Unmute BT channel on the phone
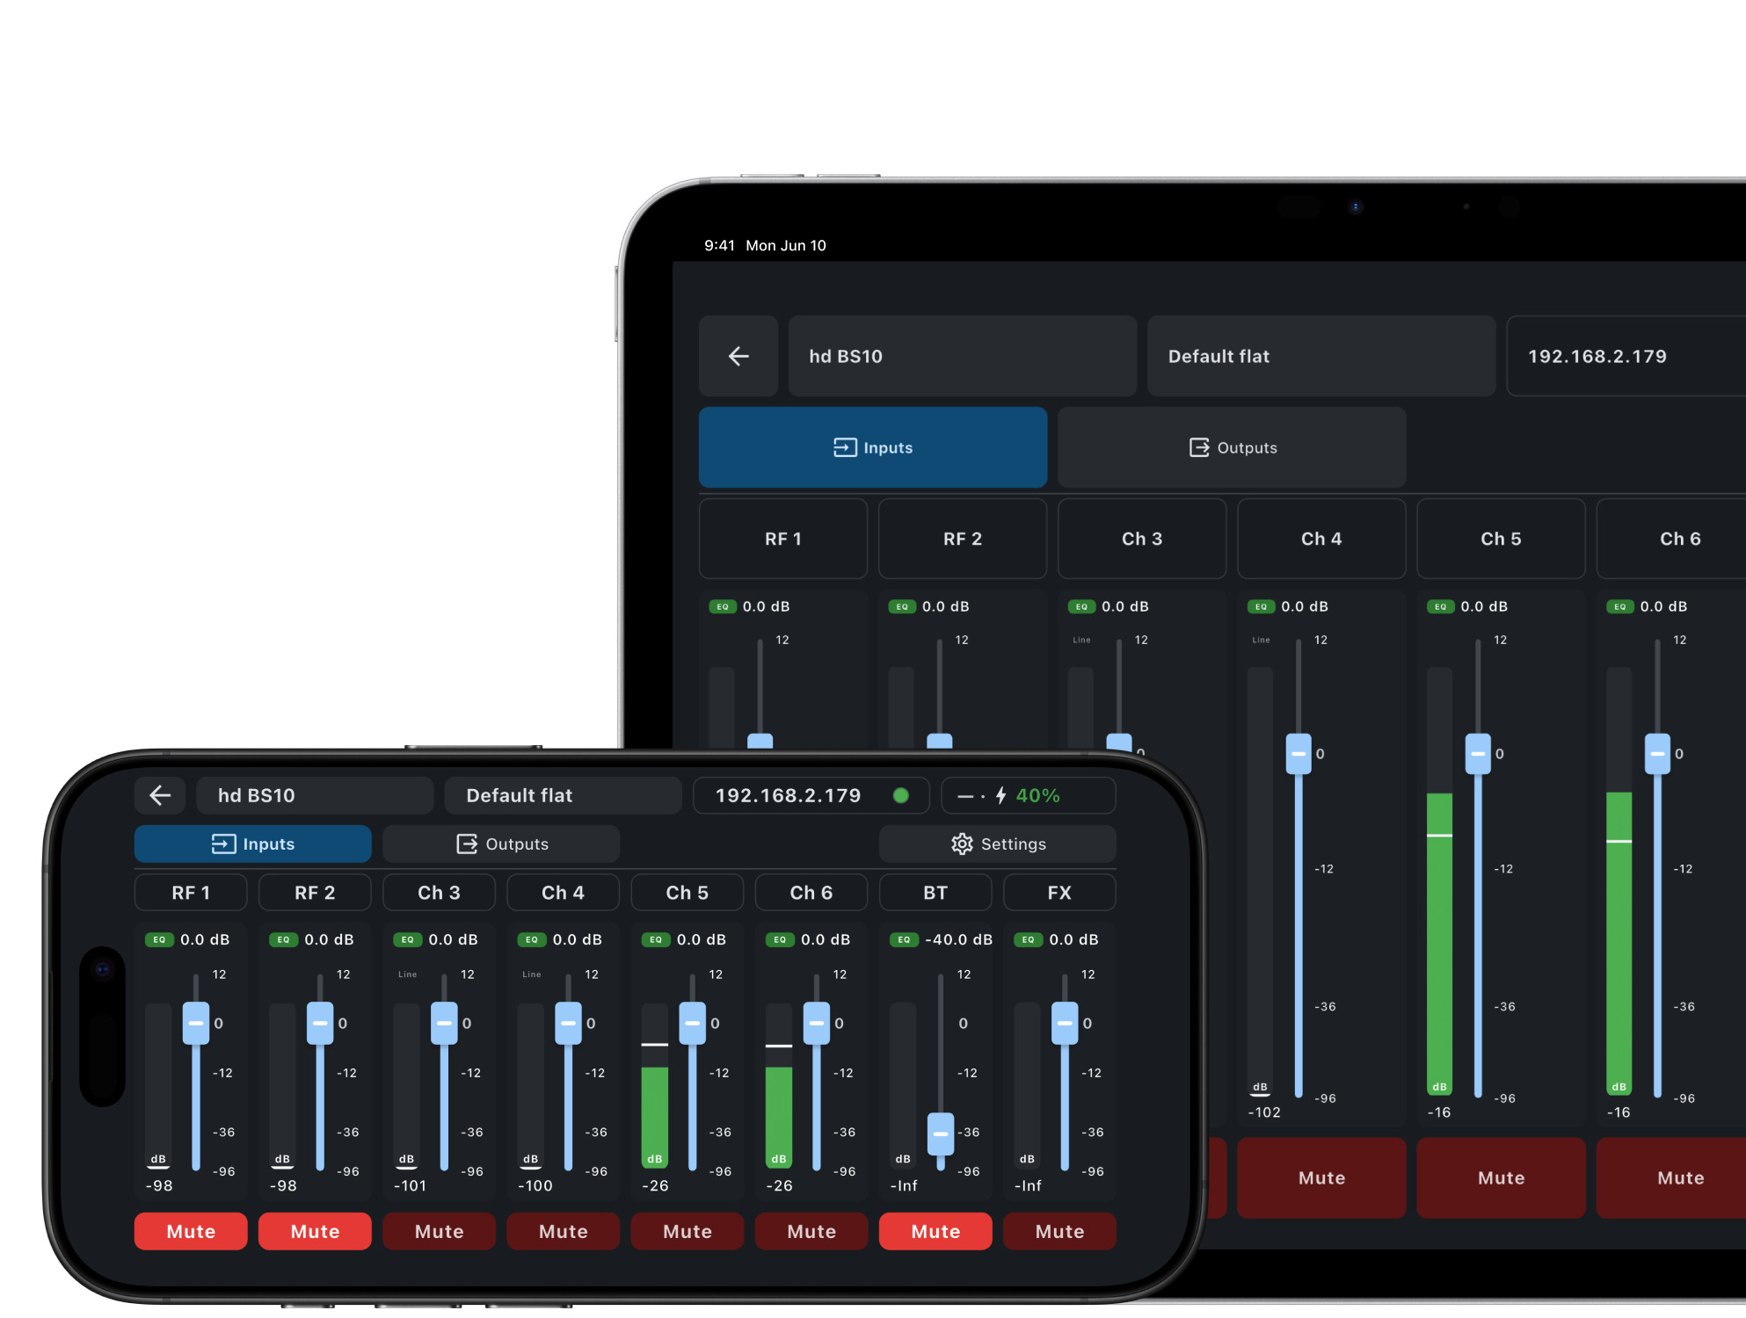Viewport: 1746px width, 1318px height. (x=935, y=1231)
